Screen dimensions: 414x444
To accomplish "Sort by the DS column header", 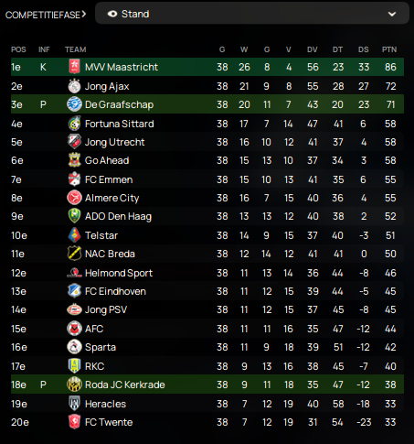I will point(363,49).
